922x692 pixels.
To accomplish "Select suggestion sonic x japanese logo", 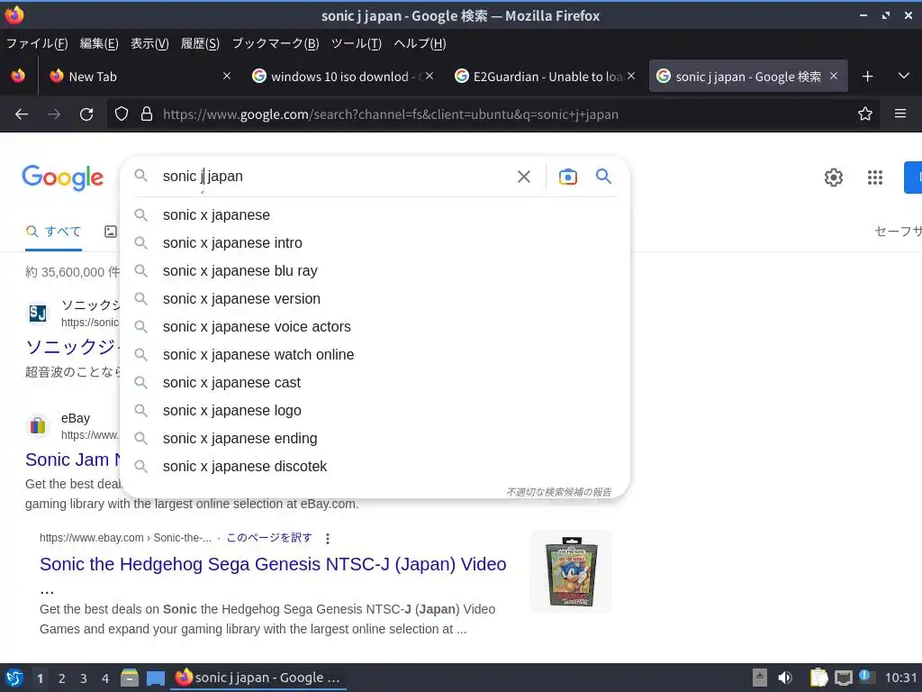I will (x=375, y=410).
